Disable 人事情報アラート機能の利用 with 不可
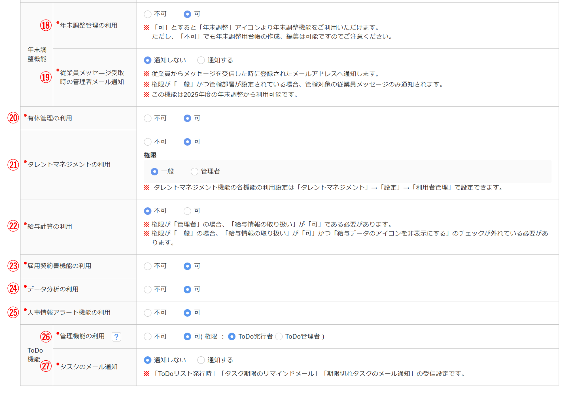Viewport: 573px width, 393px height. pyautogui.click(x=147, y=313)
